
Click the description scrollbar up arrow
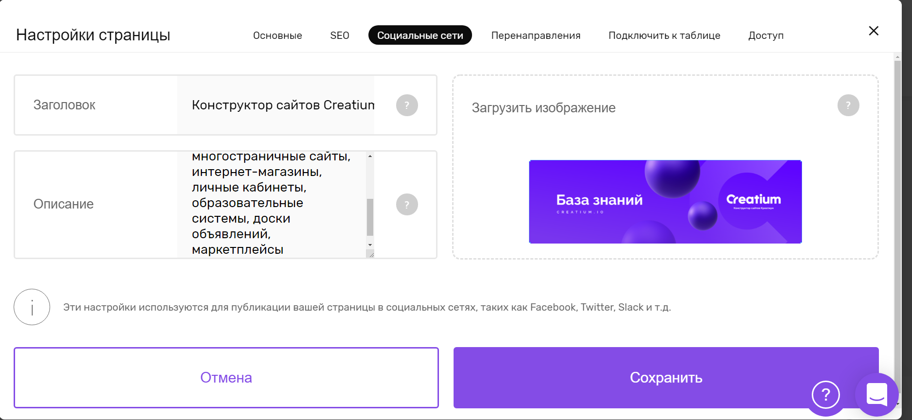coord(370,156)
